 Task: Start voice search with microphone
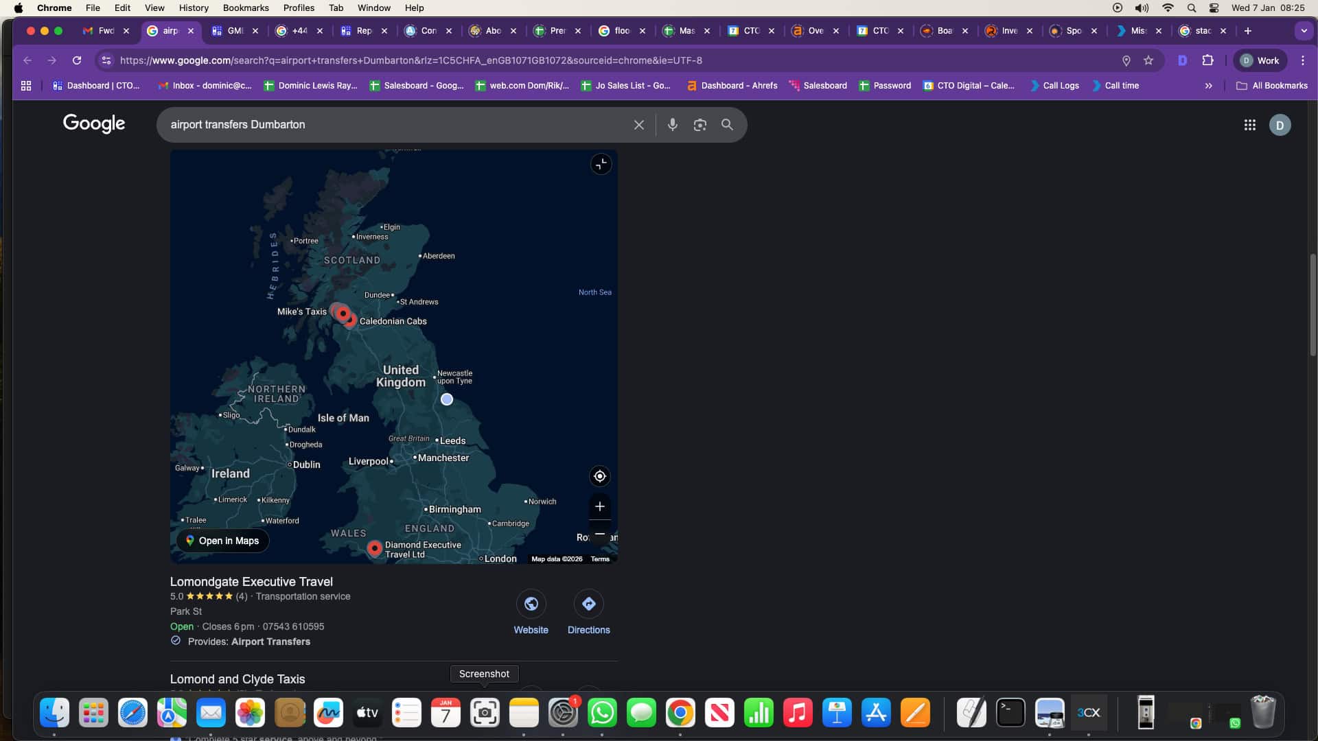[673, 125]
